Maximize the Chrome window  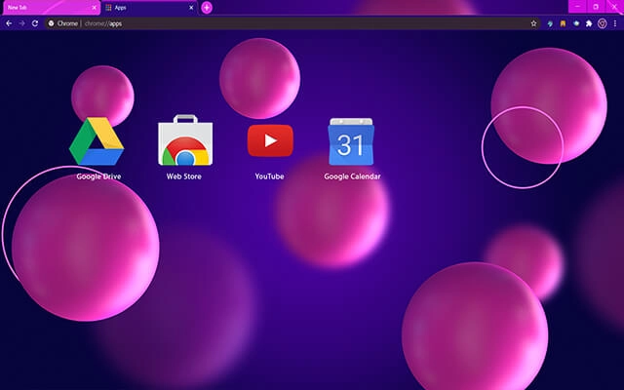click(596, 7)
